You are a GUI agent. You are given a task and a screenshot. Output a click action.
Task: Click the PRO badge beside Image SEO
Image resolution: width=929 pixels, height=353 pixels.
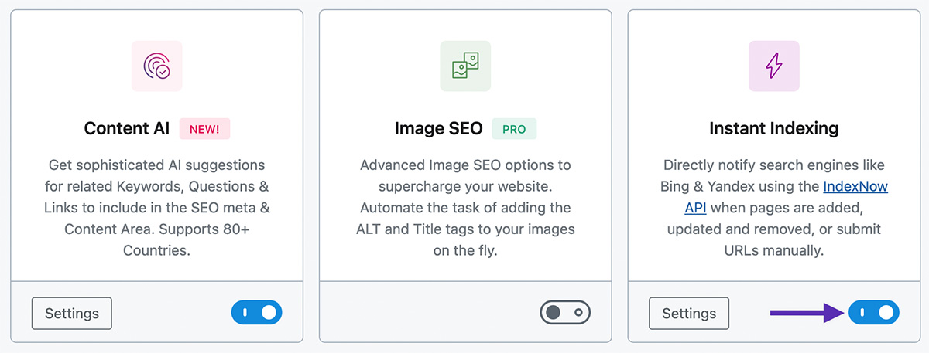pyautogui.click(x=514, y=129)
